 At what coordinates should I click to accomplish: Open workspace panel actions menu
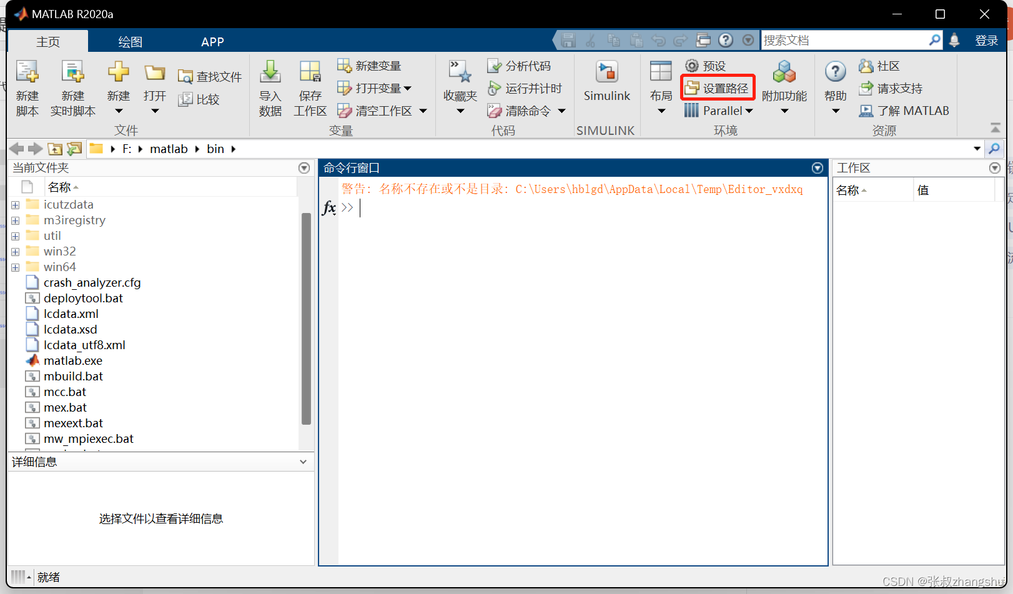coord(995,168)
